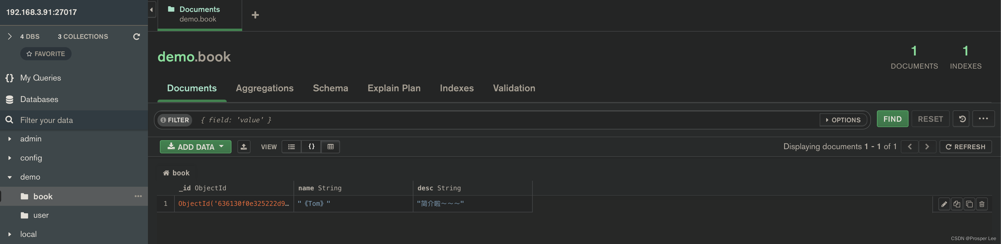Click the INDEXES count stat

tap(966, 57)
